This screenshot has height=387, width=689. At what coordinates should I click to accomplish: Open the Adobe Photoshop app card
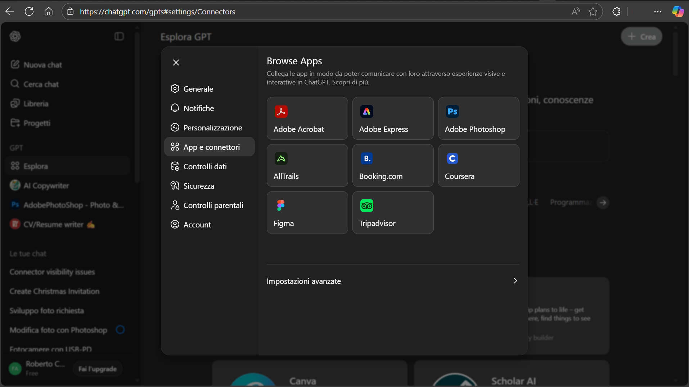[478, 119]
